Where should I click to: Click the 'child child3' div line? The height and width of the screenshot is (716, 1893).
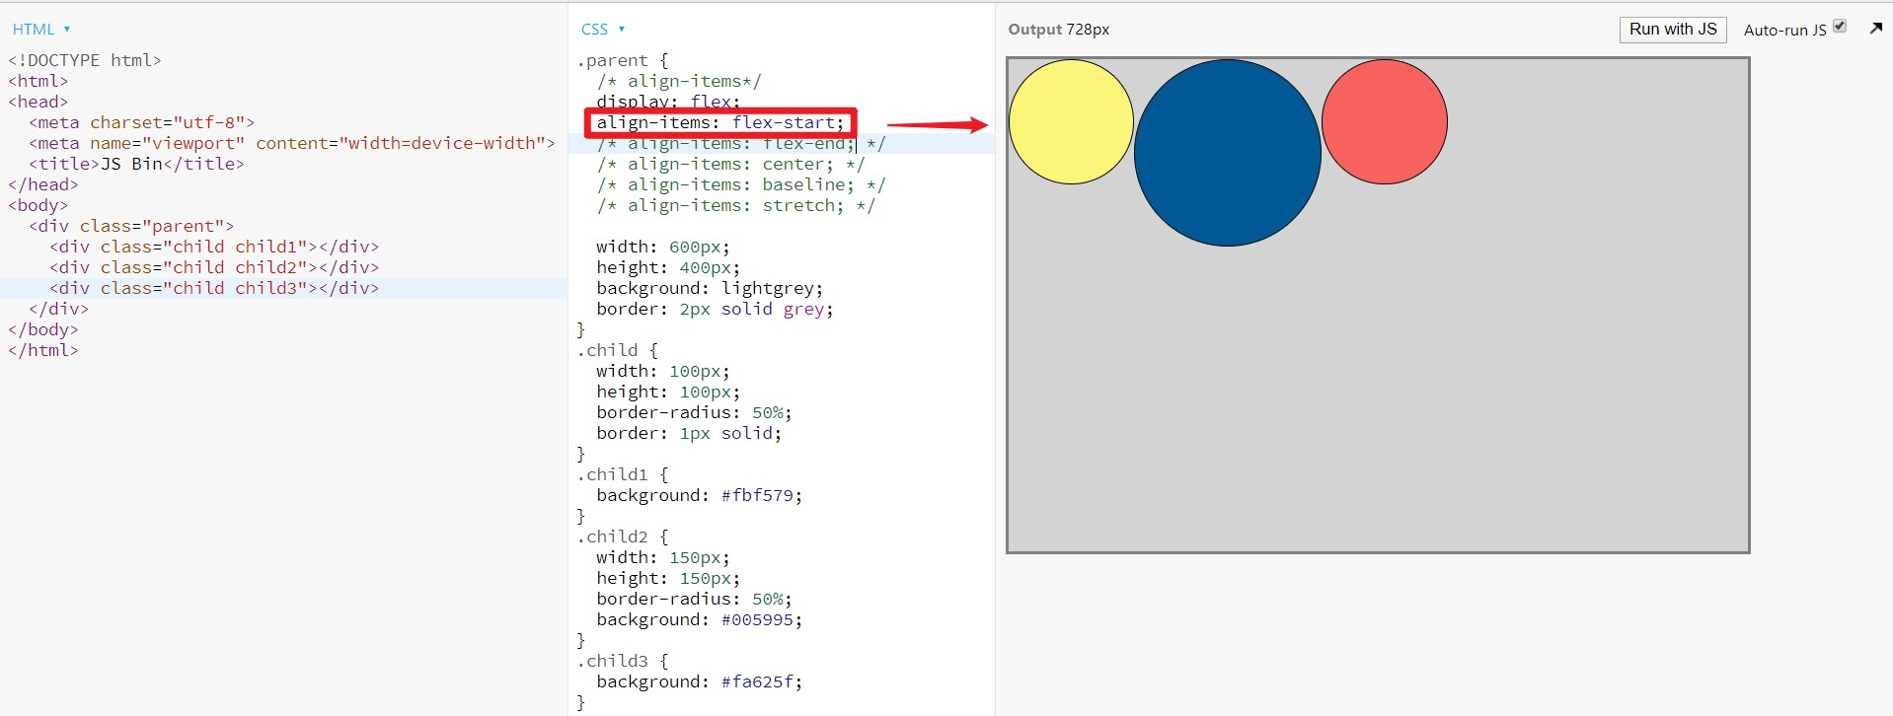214,288
